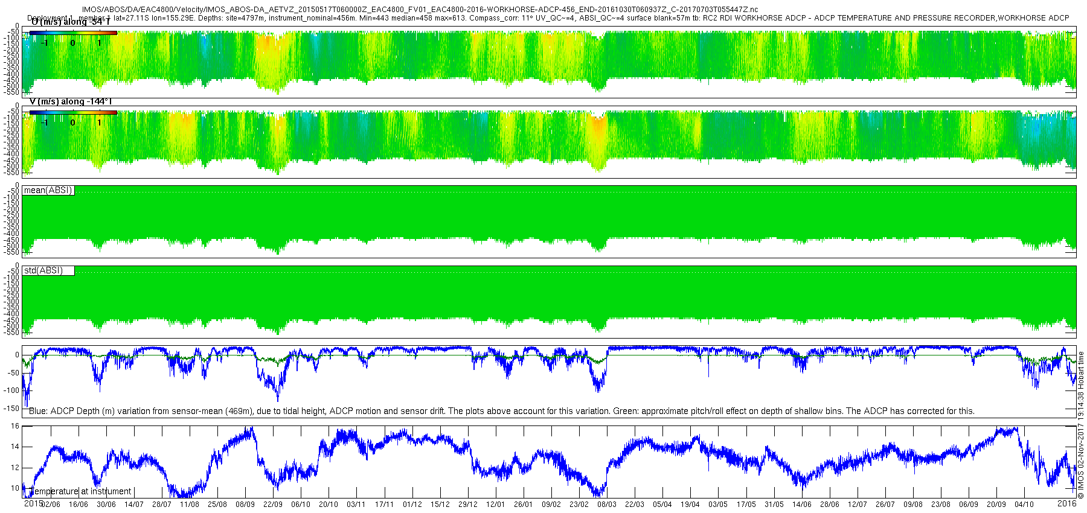
Task: Click the IMOS copyright timestamp text at right edge
Action: pos(1081,425)
